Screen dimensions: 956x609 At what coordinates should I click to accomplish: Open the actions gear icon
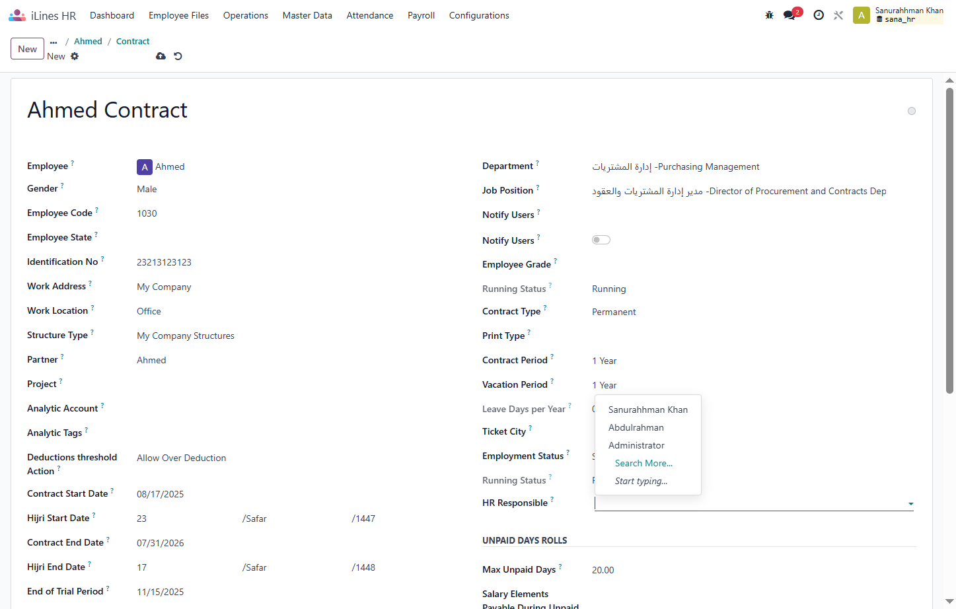pyautogui.click(x=75, y=56)
